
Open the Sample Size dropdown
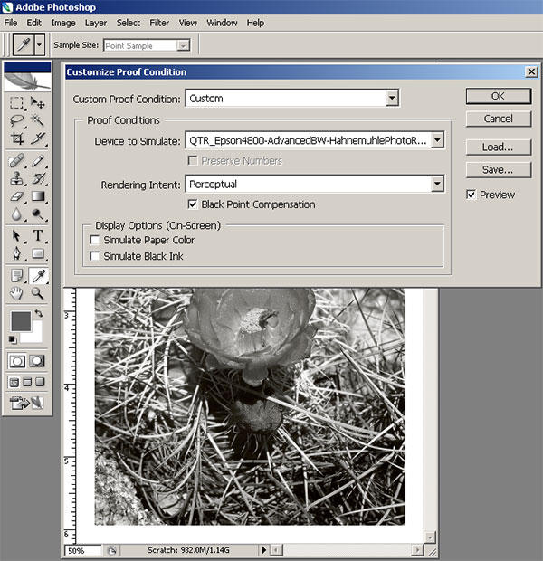(x=184, y=46)
